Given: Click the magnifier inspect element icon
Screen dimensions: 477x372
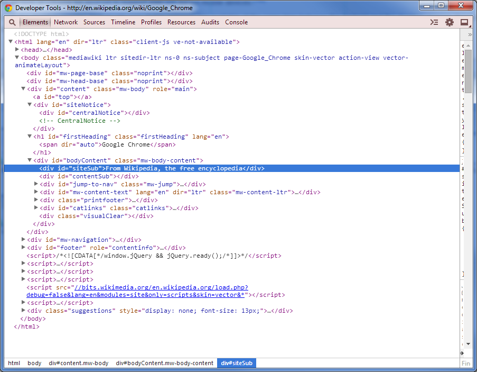Looking at the screenshot, I should coord(12,22).
